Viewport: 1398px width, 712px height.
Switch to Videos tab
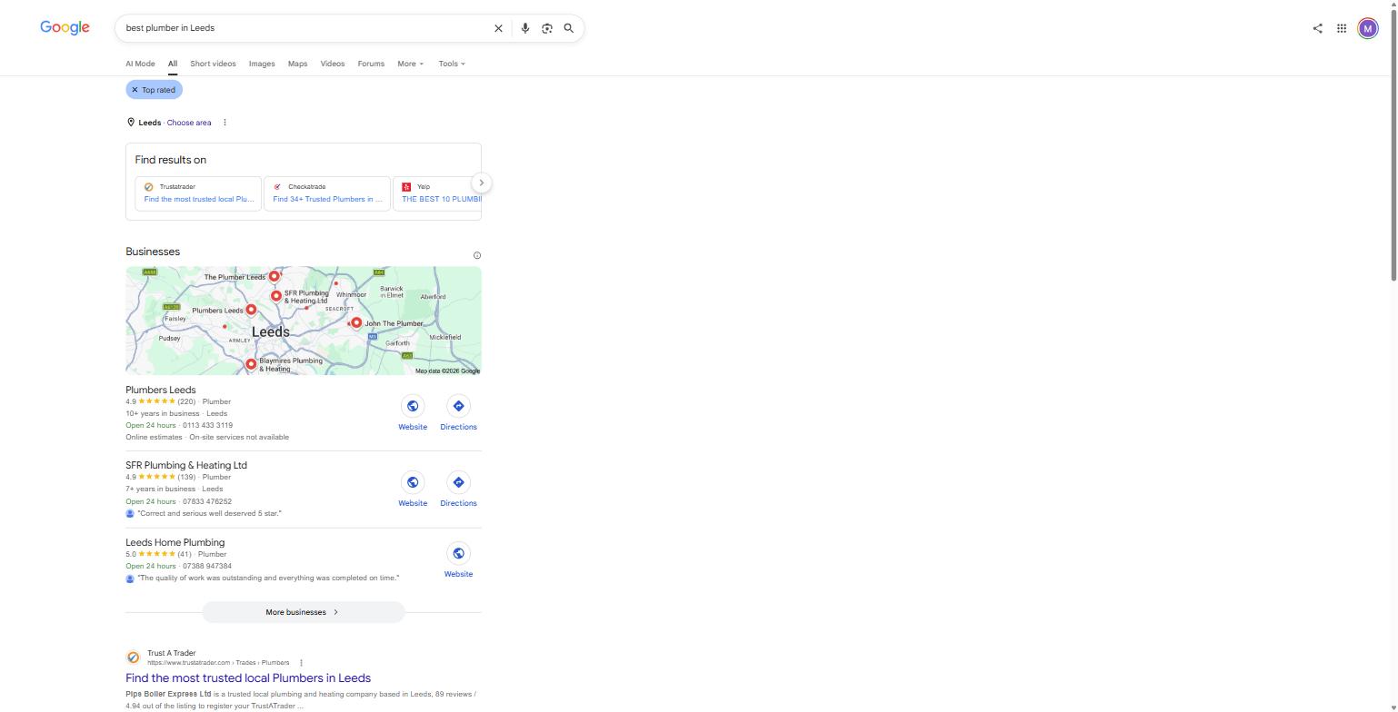(x=333, y=64)
